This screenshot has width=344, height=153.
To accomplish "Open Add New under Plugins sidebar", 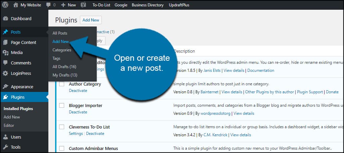I will tap(12, 117).
